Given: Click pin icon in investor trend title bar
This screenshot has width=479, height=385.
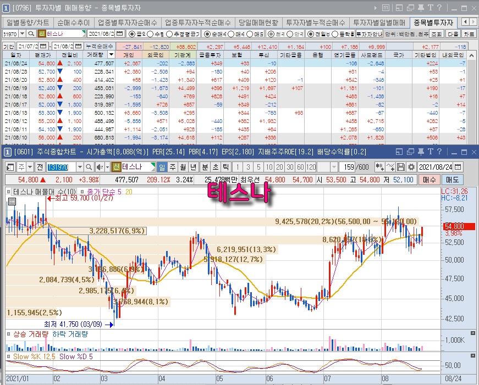Looking at the screenshot, I should click(x=421, y=8).
